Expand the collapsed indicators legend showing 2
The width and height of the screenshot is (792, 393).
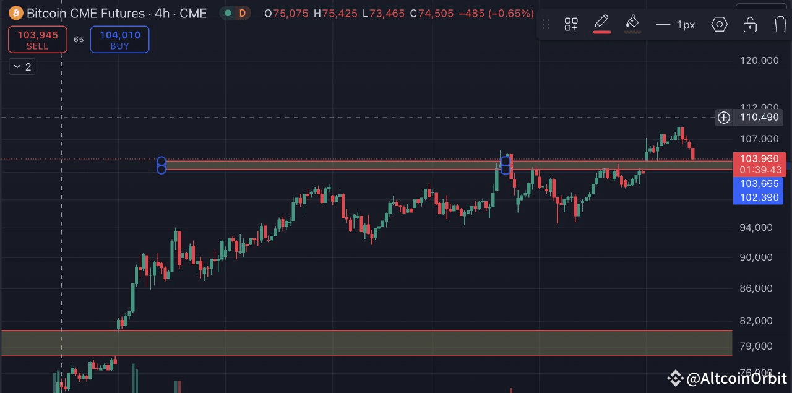click(x=22, y=67)
